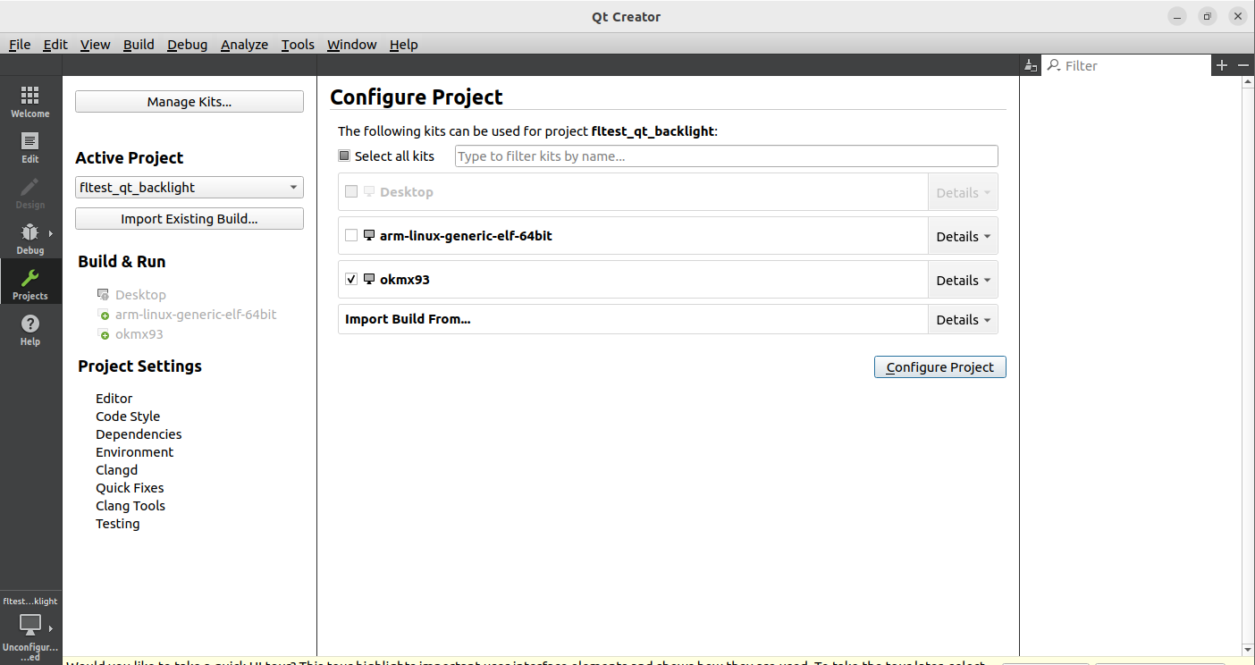Click the Configure Project button

(939, 367)
